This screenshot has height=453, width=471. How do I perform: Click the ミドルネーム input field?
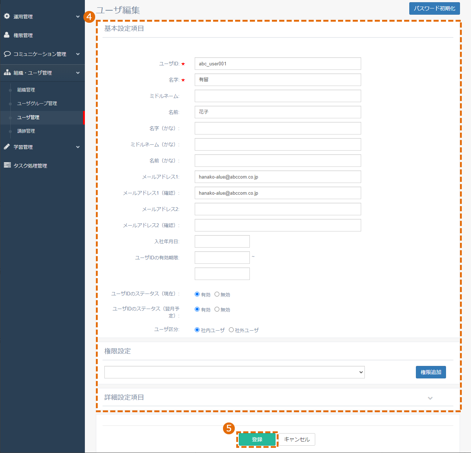(x=278, y=96)
